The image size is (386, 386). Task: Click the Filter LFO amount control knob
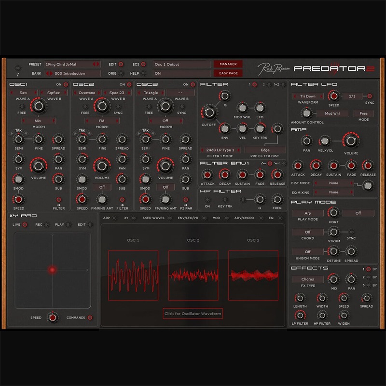click(x=306, y=113)
